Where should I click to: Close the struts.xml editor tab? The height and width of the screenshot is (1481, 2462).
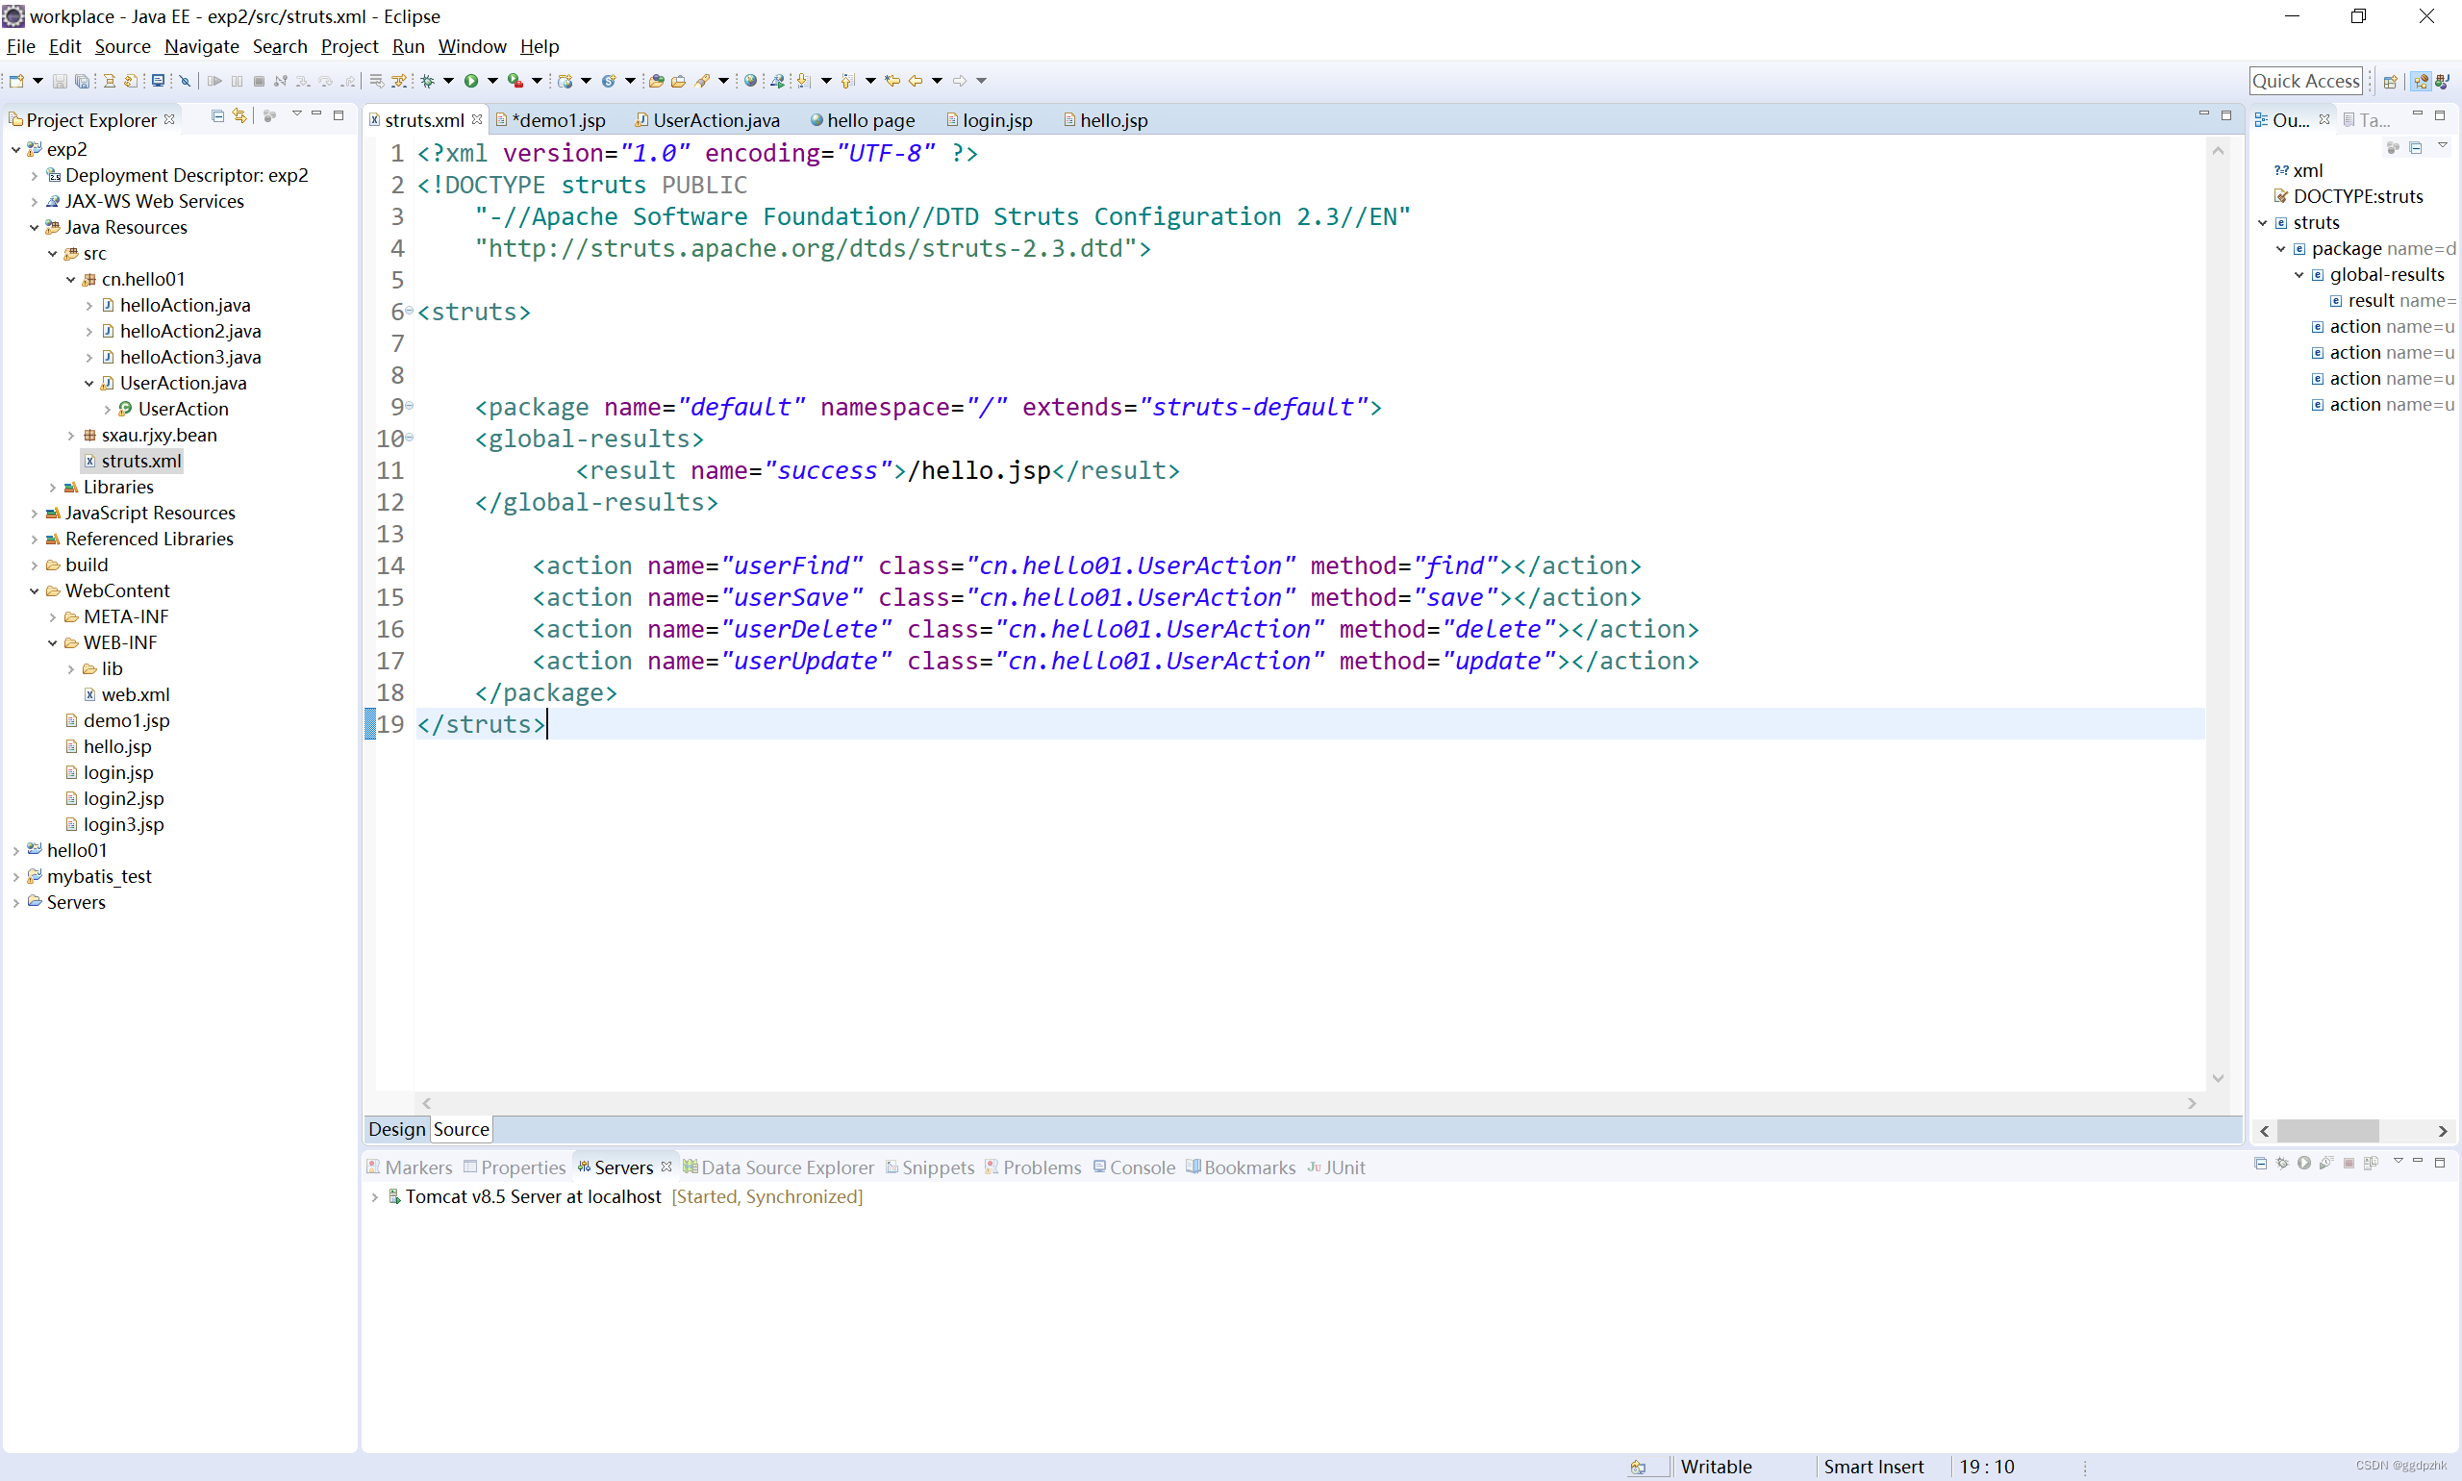477,120
